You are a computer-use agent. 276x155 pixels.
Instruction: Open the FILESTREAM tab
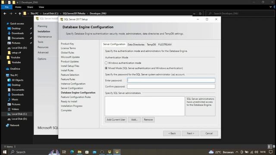coord(165,45)
